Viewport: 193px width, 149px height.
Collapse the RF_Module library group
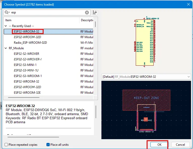coord(6,48)
